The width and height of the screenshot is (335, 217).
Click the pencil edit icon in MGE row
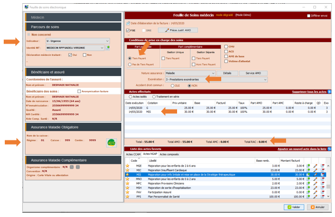click(x=315, y=166)
